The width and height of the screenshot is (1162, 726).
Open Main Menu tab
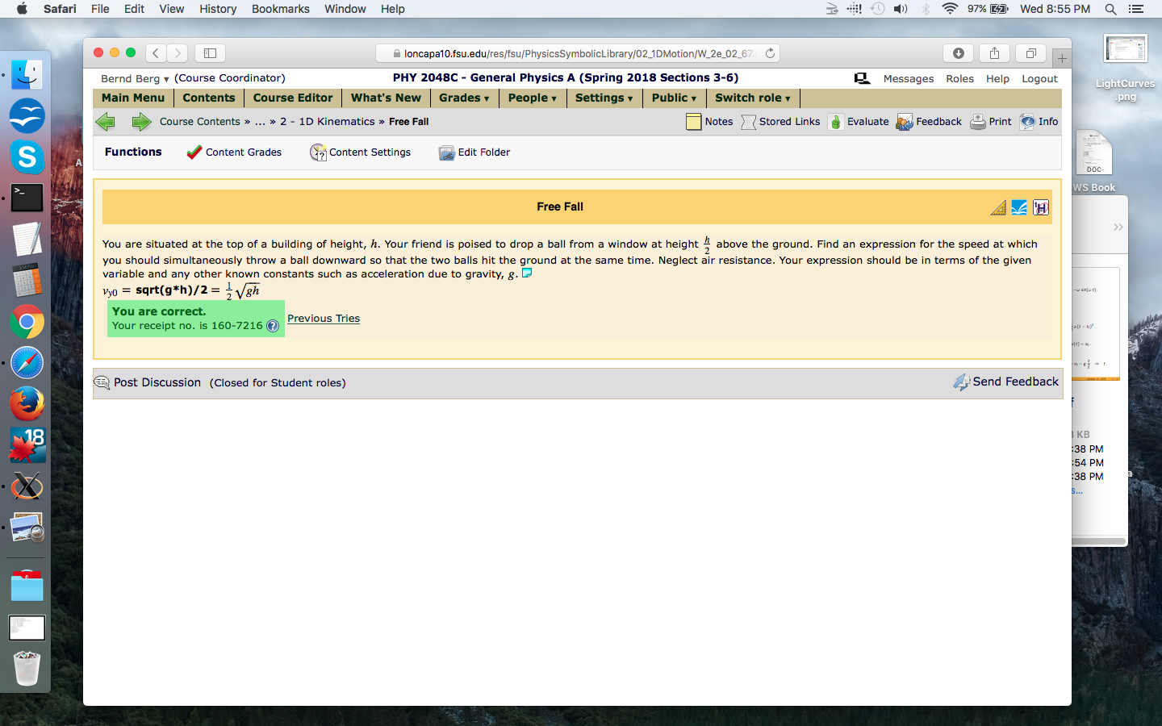point(133,98)
